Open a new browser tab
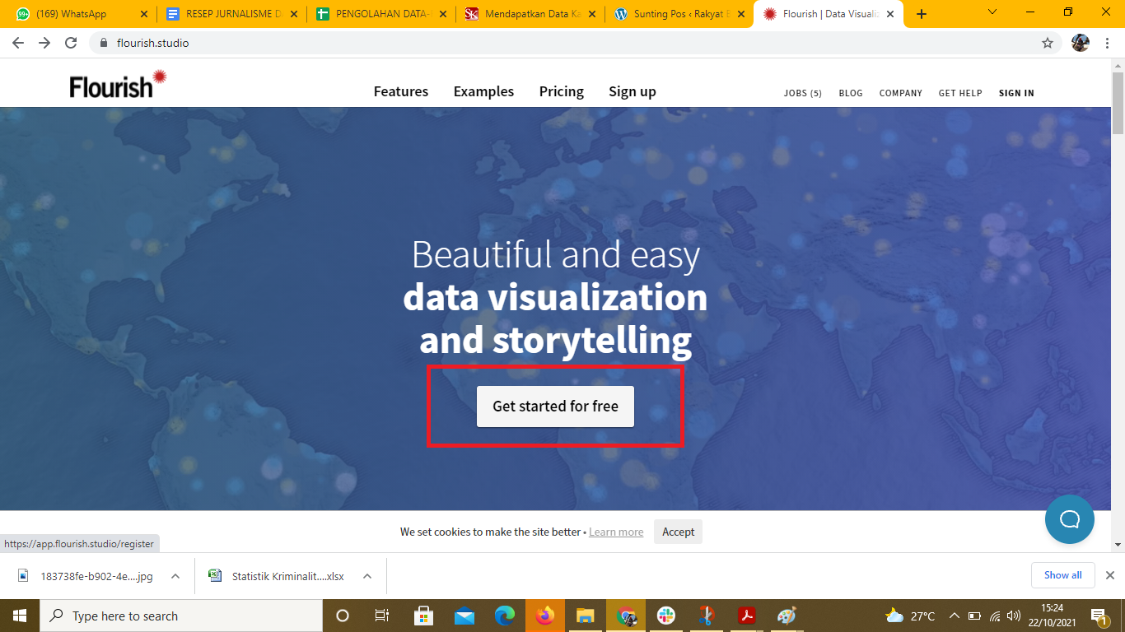This screenshot has width=1125, height=632. pyautogui.click(x=922, y=14)
